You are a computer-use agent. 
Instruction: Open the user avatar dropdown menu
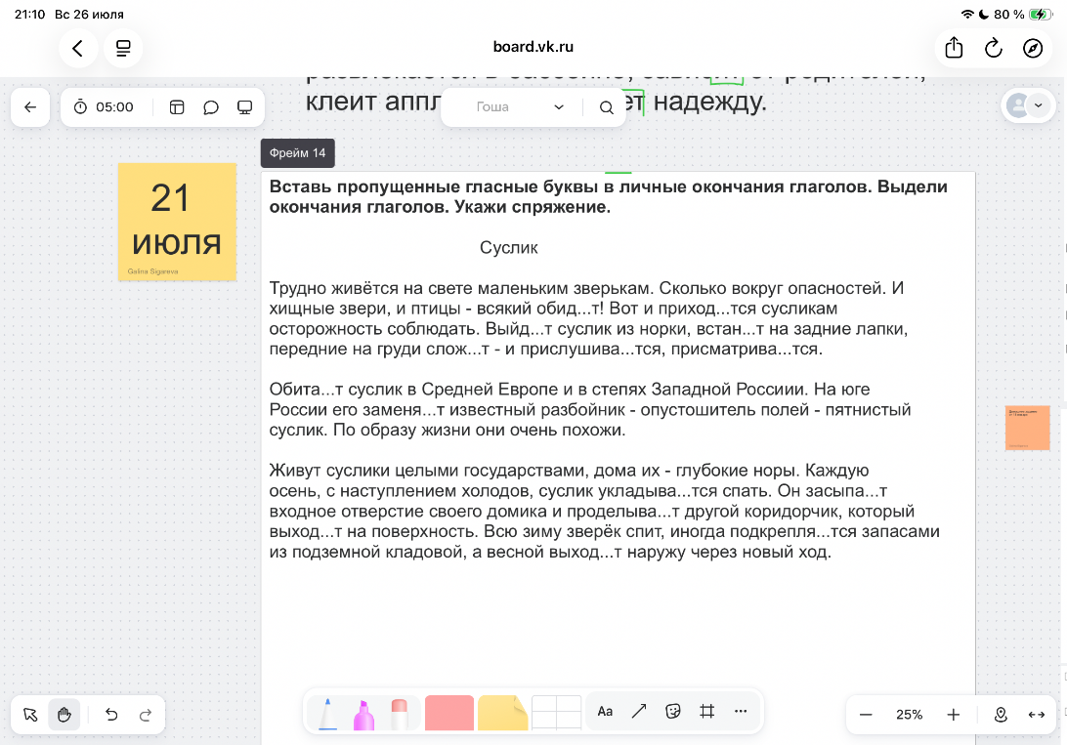coord(1028,105)
